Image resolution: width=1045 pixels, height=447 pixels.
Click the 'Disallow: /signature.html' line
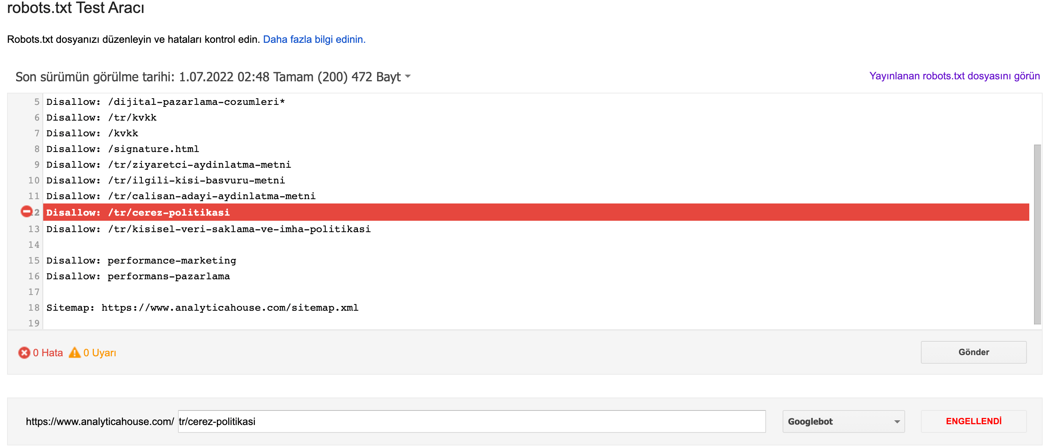[123, 149]
